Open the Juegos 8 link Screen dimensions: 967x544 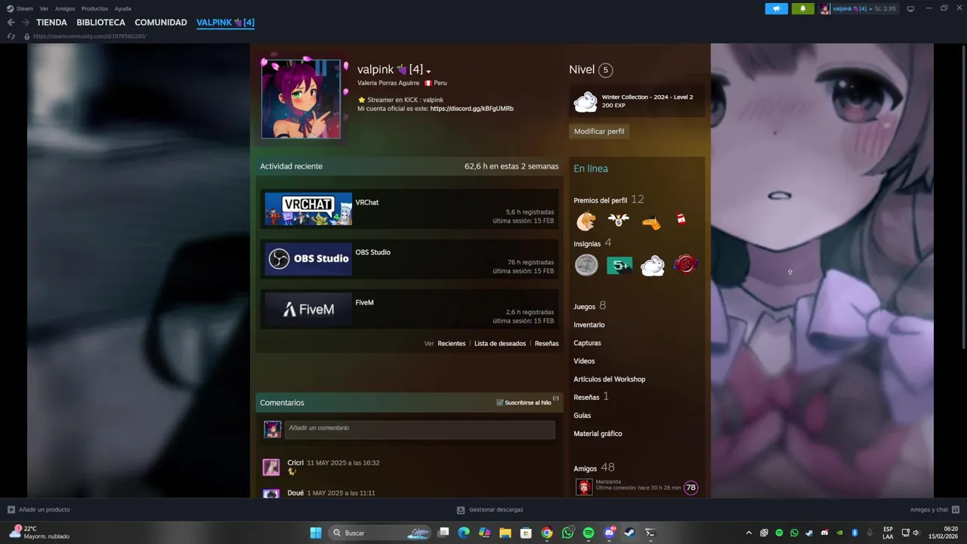tap(589, 306)
